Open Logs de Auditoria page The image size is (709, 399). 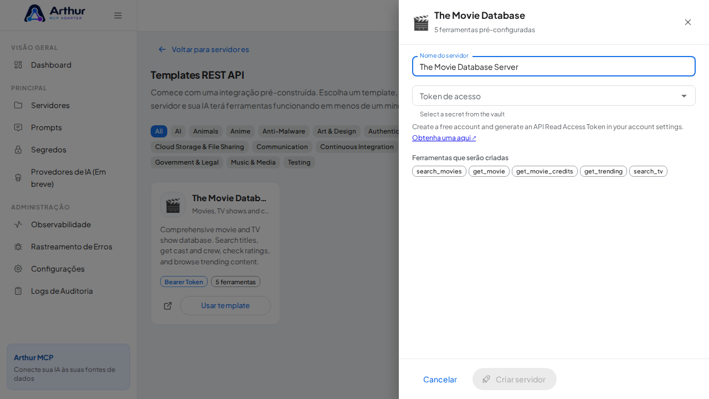point(69,291)
